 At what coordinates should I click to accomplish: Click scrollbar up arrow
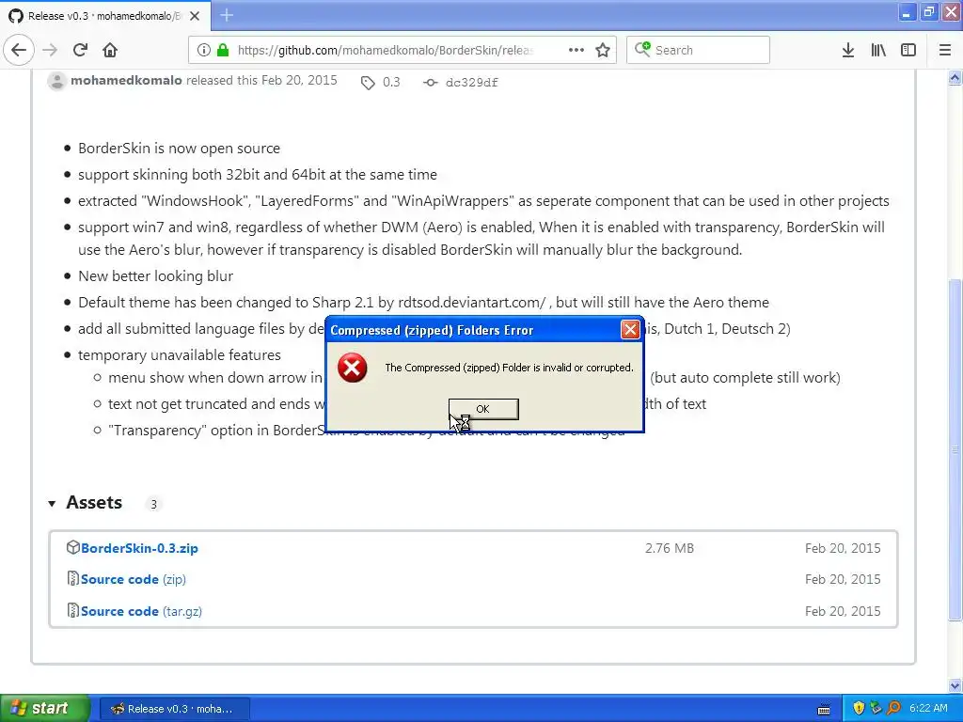tap(955, 77)
